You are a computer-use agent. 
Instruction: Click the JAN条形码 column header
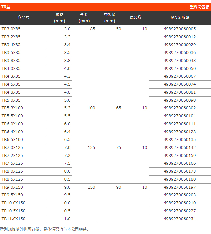click(x=179, y=18)
